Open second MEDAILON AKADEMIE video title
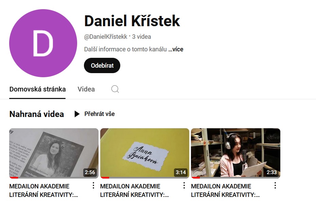 (135, 190)
